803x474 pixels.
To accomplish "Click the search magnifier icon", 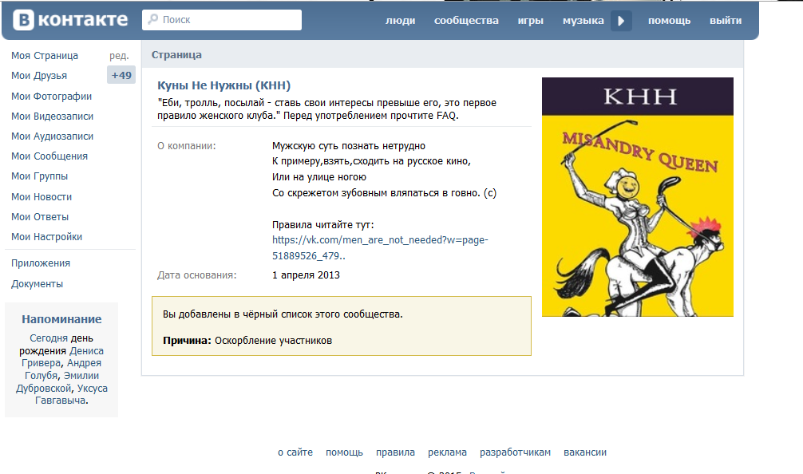I will click(x=152, y=19).
